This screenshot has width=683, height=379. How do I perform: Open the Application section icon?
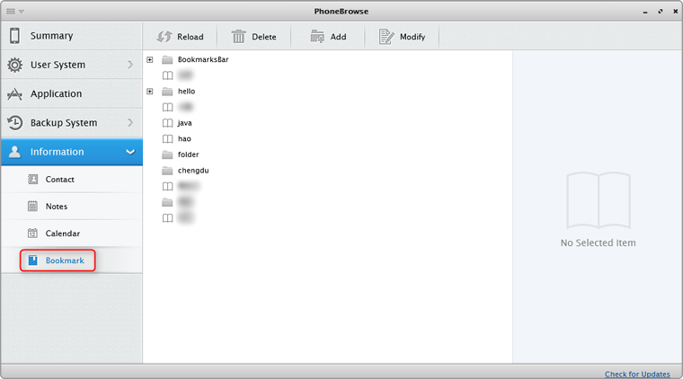[x=15, y=93]
